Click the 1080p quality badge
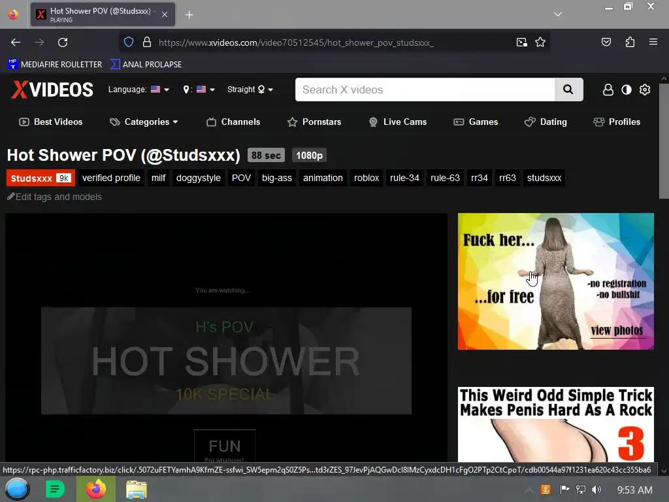The image size is (669, 502). pyautogui.click(x=309, y=156)
